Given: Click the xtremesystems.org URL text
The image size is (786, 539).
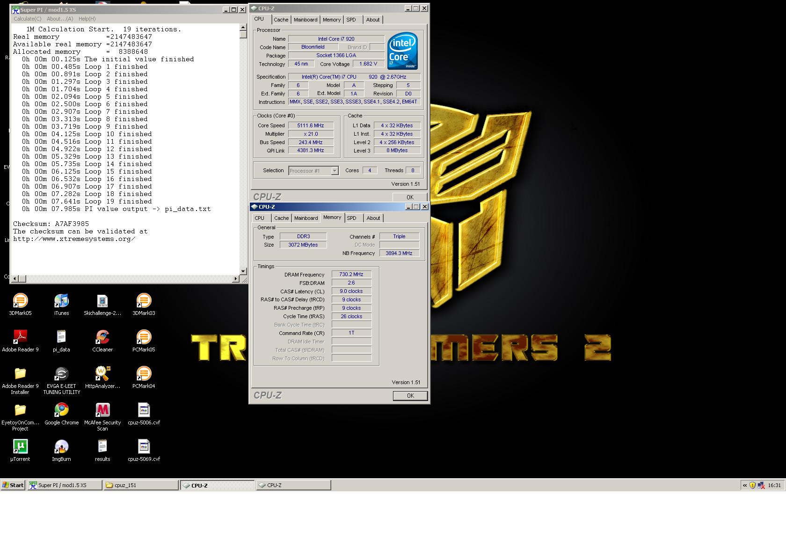Looking at the screenshot, I should click(74, 239).
